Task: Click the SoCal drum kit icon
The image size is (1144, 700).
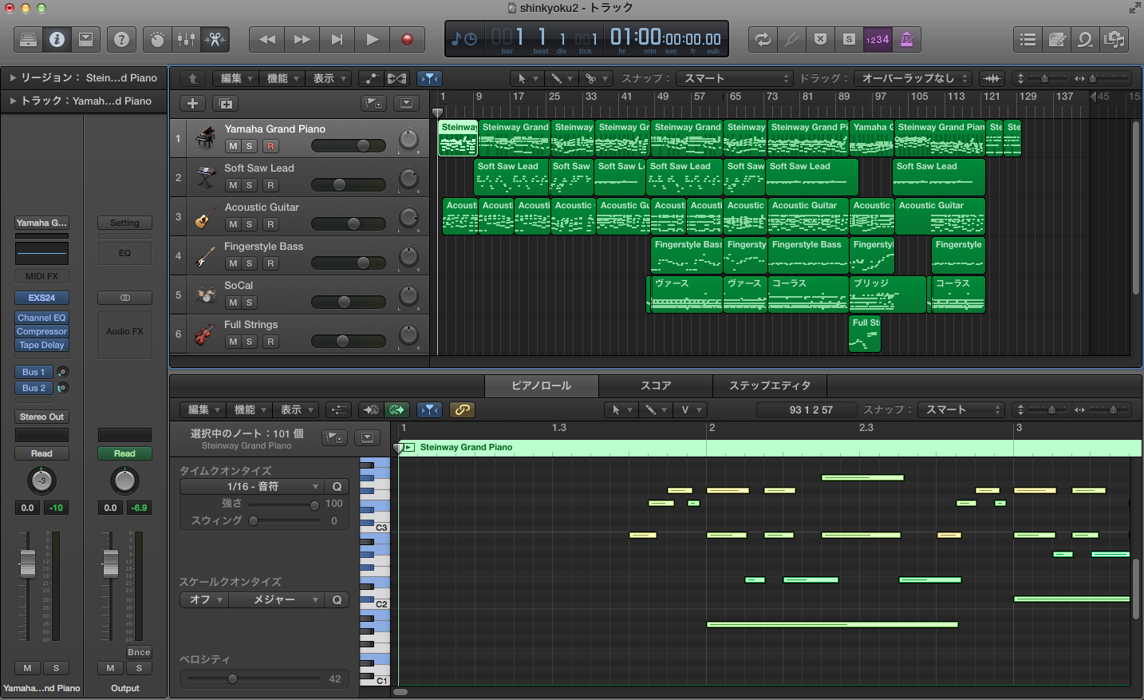Action: coord(206,295)
